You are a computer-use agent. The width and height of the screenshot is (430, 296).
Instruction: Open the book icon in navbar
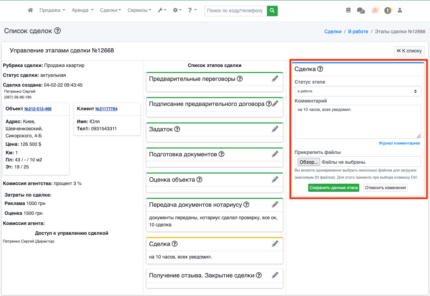point(348,10)
